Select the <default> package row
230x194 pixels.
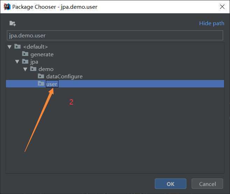point(115,47)
